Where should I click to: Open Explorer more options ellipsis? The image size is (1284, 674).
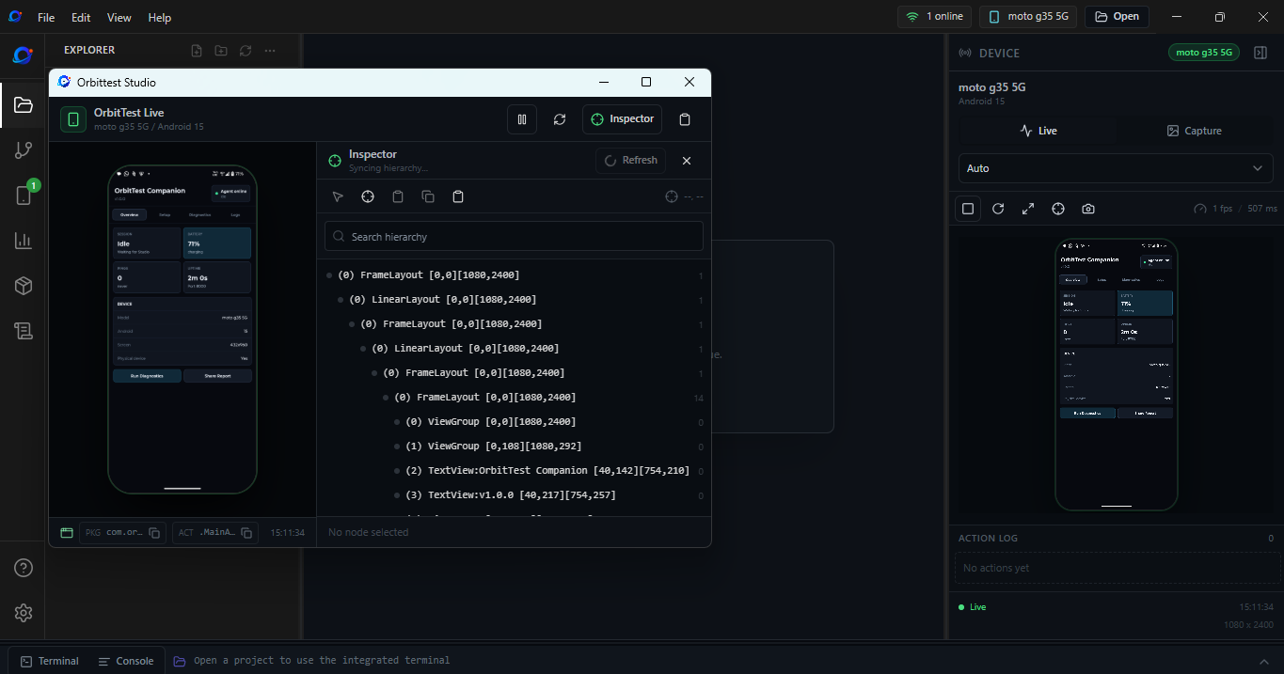point(270,51)
